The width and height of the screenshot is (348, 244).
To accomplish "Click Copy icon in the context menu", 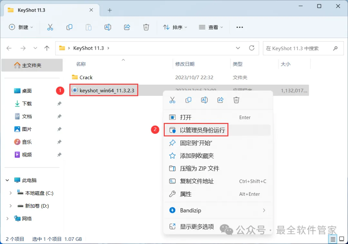I will (188, 100).
